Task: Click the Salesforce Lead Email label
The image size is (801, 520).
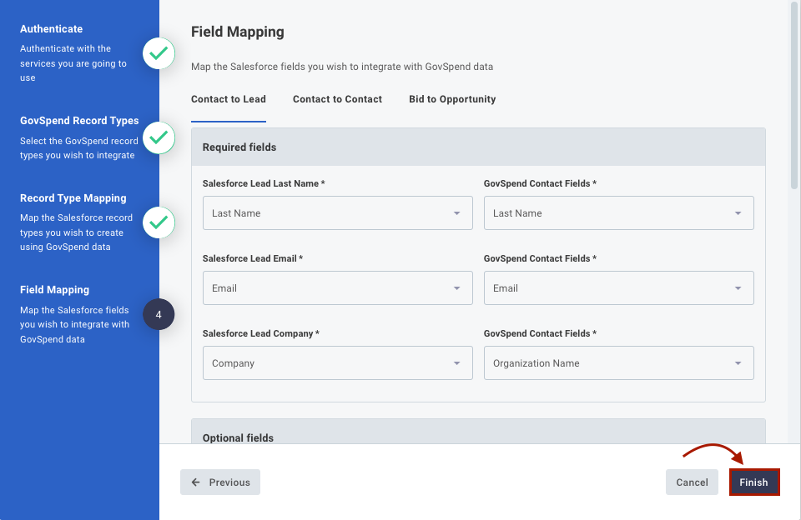Action: (253, 258)
